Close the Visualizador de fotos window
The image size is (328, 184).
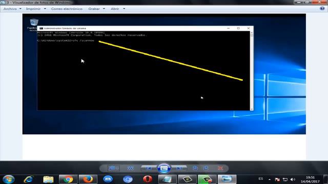pos(319,2)
